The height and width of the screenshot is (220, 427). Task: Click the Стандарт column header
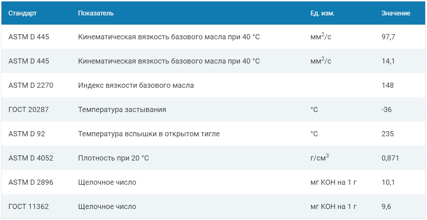click(22, 13)
